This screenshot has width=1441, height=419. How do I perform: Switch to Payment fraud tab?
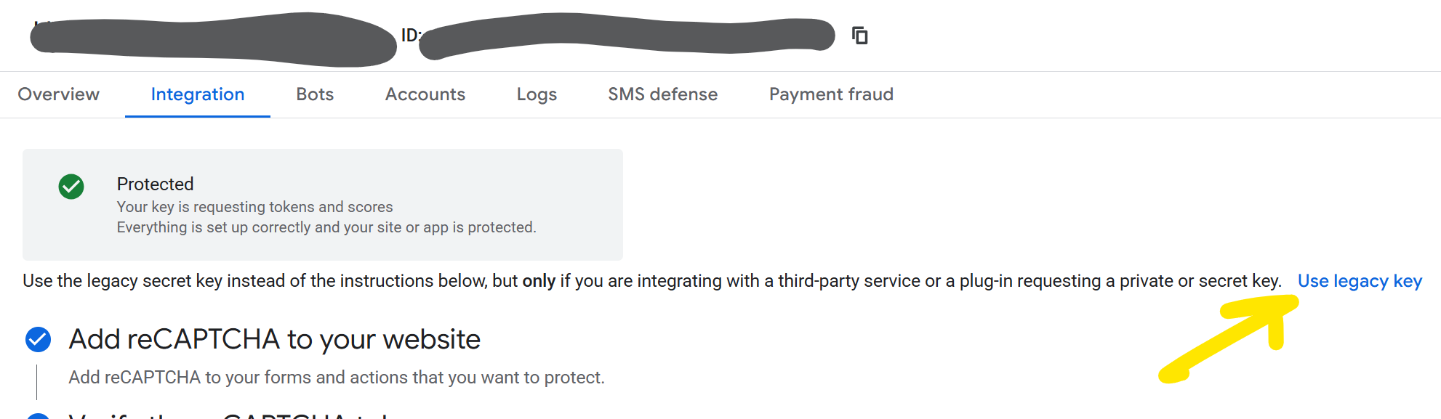click(831, 94)
